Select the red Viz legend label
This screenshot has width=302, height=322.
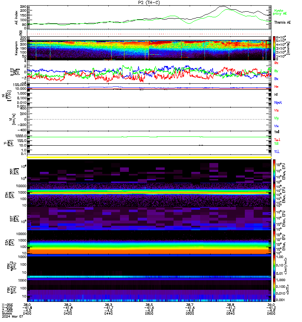point(276,110)
